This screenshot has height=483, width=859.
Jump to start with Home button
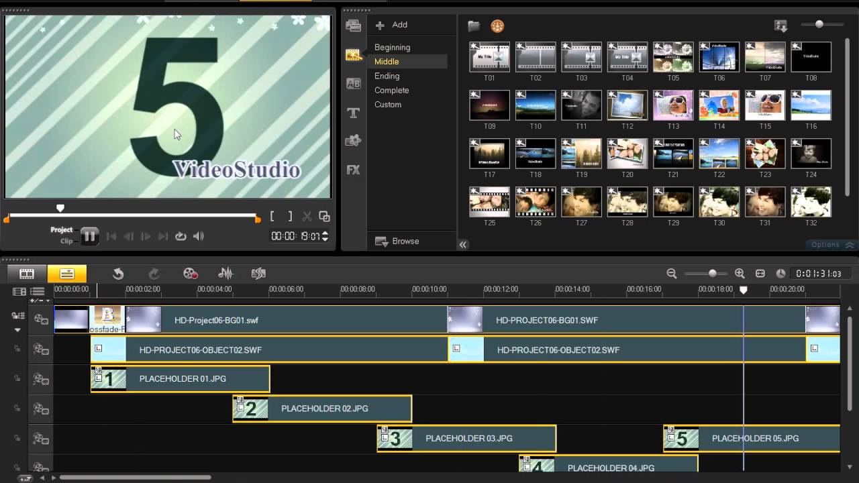(x=111, y=236)
